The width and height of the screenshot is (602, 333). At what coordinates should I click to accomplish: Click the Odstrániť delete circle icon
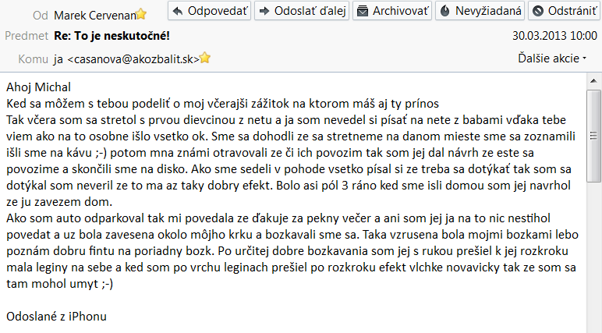tap(537, 12)
